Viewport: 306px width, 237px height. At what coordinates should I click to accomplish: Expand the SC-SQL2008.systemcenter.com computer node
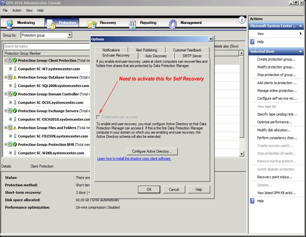tap(10, 86)
